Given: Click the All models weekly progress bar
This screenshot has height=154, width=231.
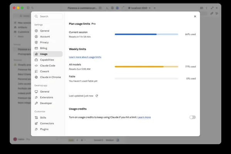Looking at the screenshot, I should (146, 67).
